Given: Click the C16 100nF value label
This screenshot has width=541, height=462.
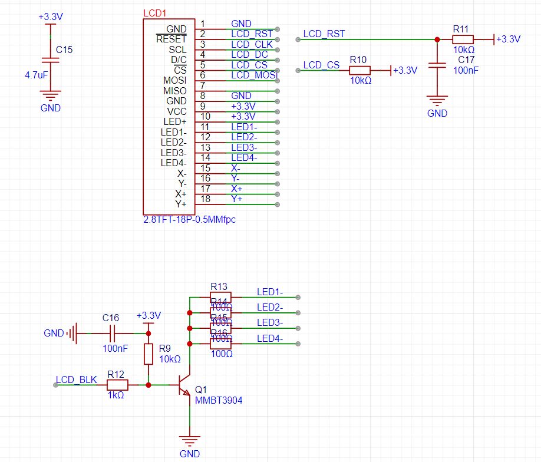Looking at the screenshot, I should pyautogui.click(x=116, y=348).
